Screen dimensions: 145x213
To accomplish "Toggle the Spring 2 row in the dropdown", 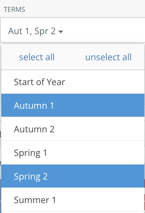I will point(73,176).
